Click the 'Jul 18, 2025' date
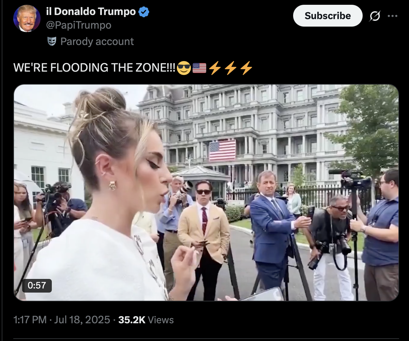The width and height of the screenshot is (409, 341). [81, 320]
